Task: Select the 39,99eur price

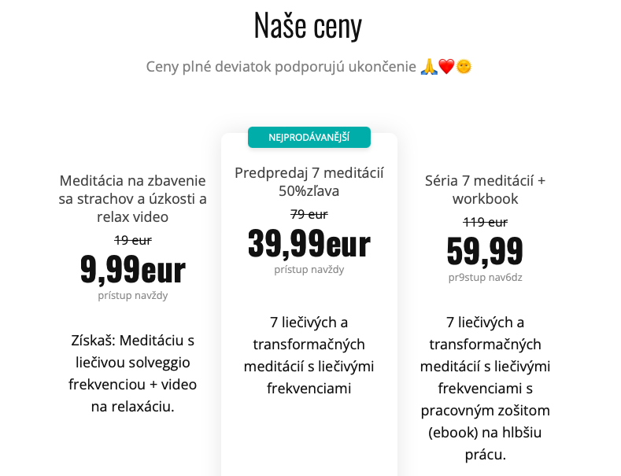Action: click(309, 244)
